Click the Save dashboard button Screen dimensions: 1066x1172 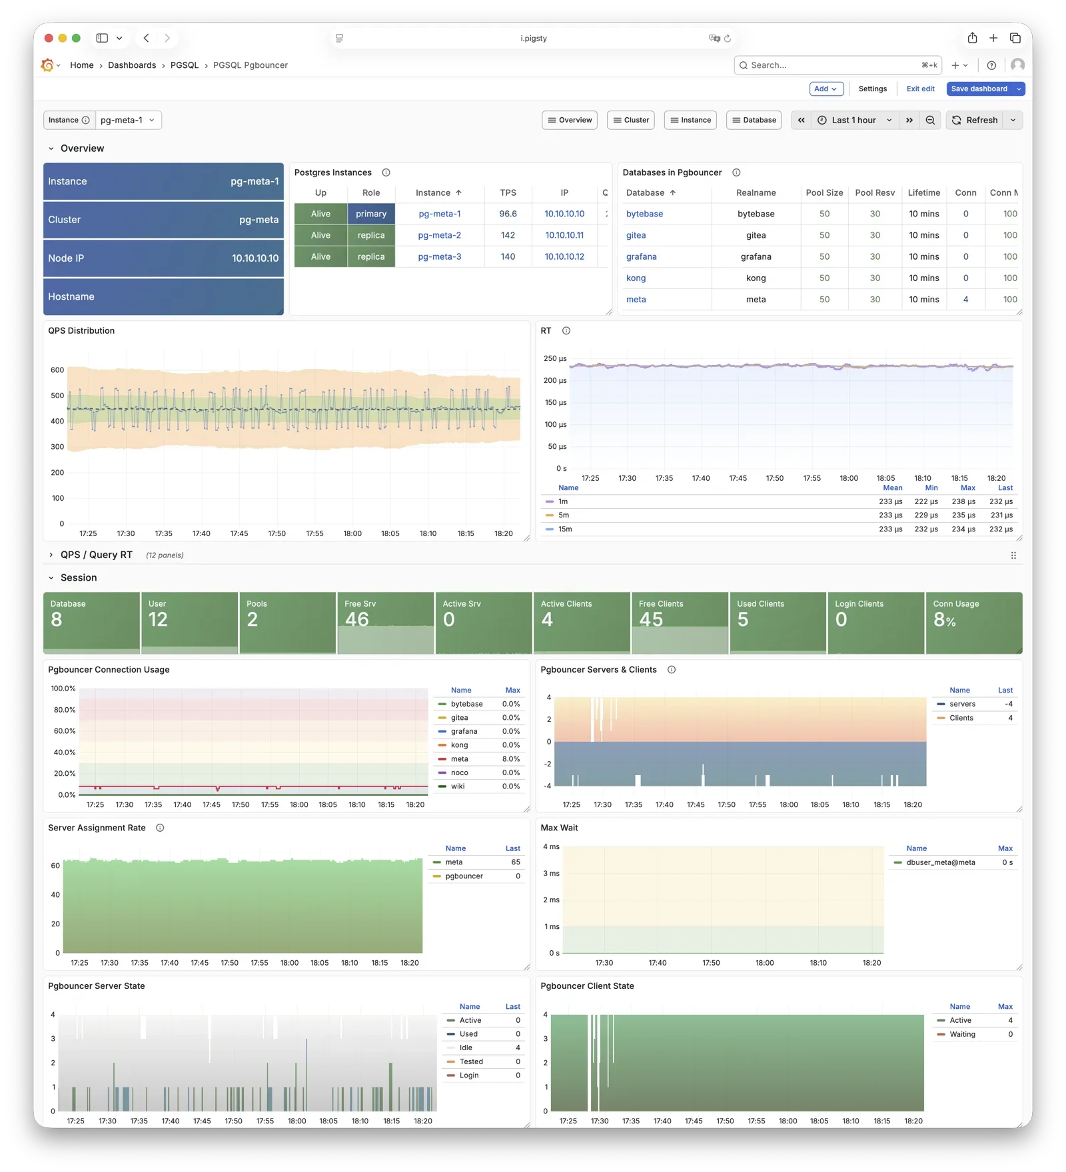click(979, 89)
